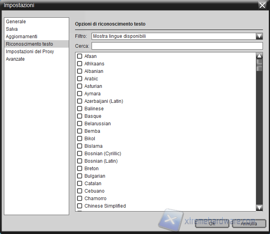Viewport: 270px width, 234px height.
Task: Select the Bulgarian language checkbox
Action: pos(79,176)
